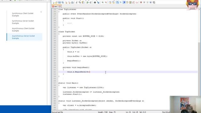Place cursor on 'class TcpSocket' line

pyautogui.click(x=67, y=32)
